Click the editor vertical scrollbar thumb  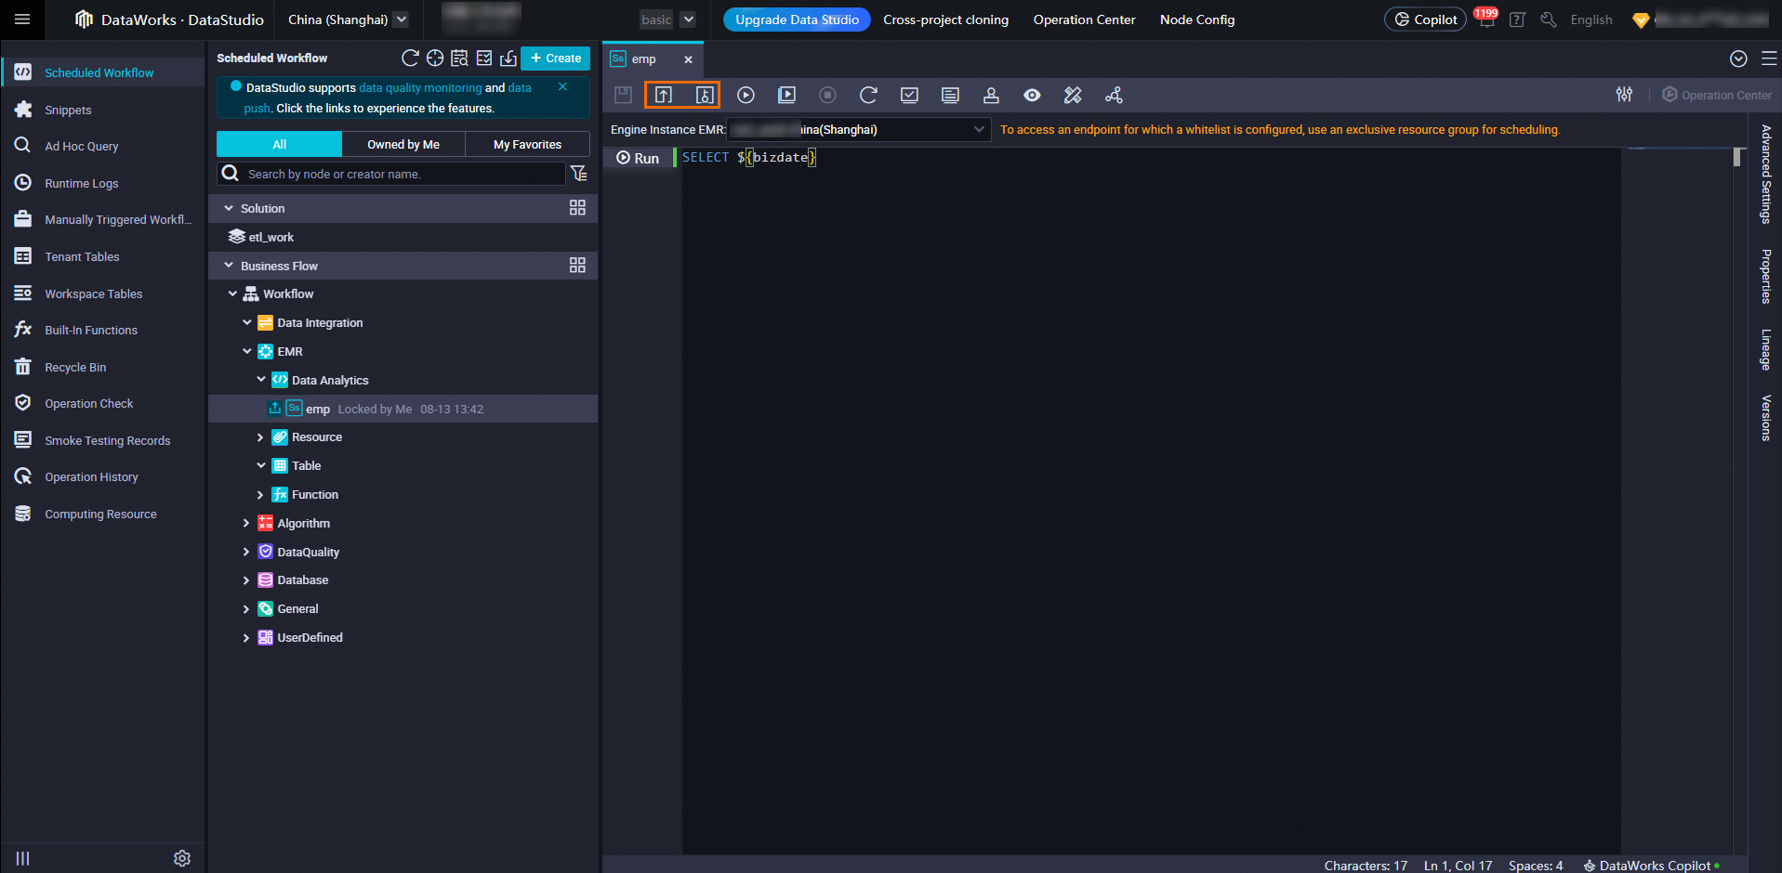(x=1736, y=157)
